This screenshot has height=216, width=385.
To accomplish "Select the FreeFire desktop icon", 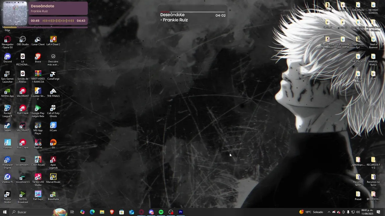I will 38,144.
